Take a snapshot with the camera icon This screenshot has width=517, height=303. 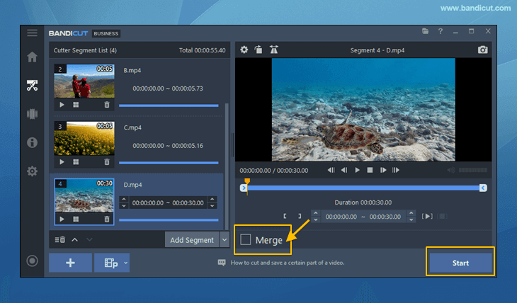click(x=482, y=50)
